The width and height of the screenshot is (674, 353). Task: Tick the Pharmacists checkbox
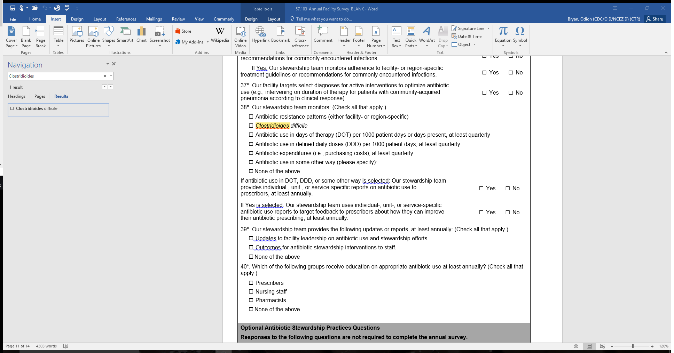(251, 300)
